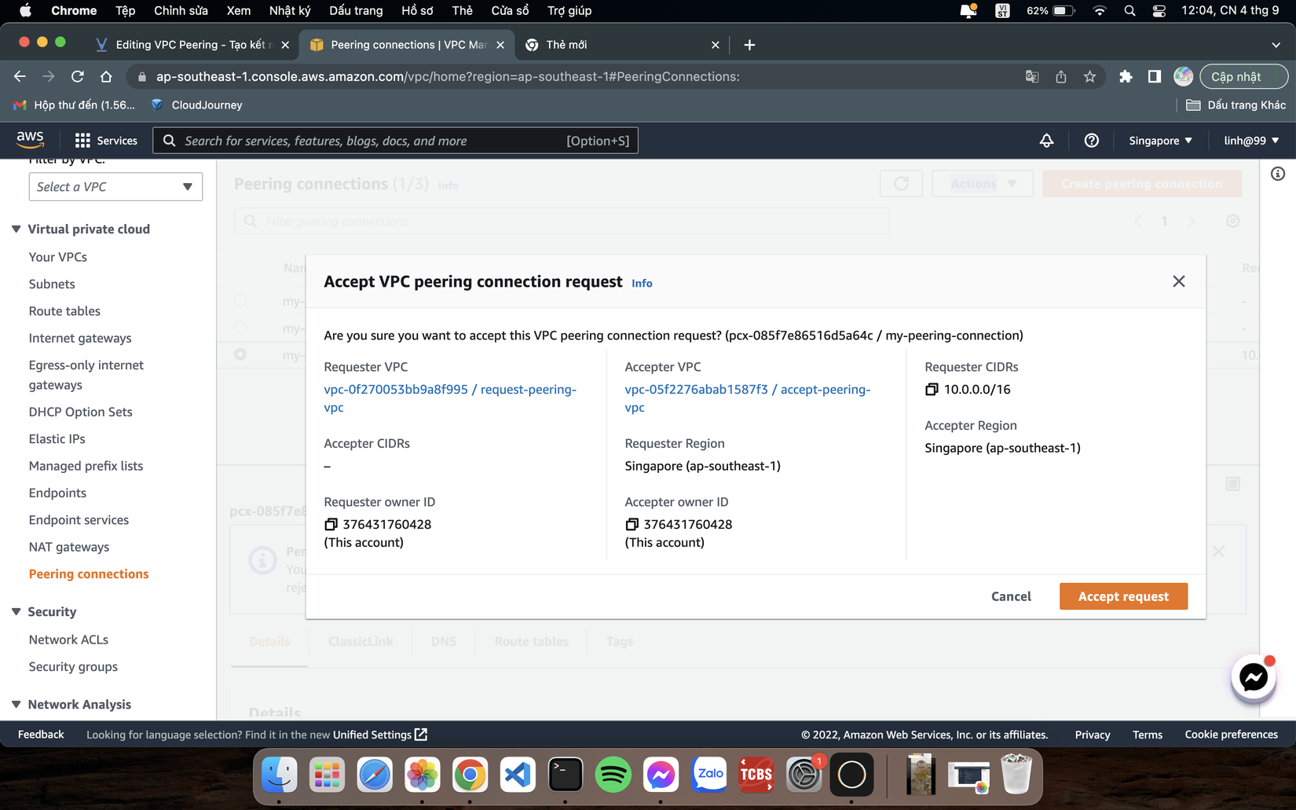The width and height of the screenshot is (1296, 810).
Task: Open the Dấu trang menu
Action: pyautogui.click(x=356, y=10)
